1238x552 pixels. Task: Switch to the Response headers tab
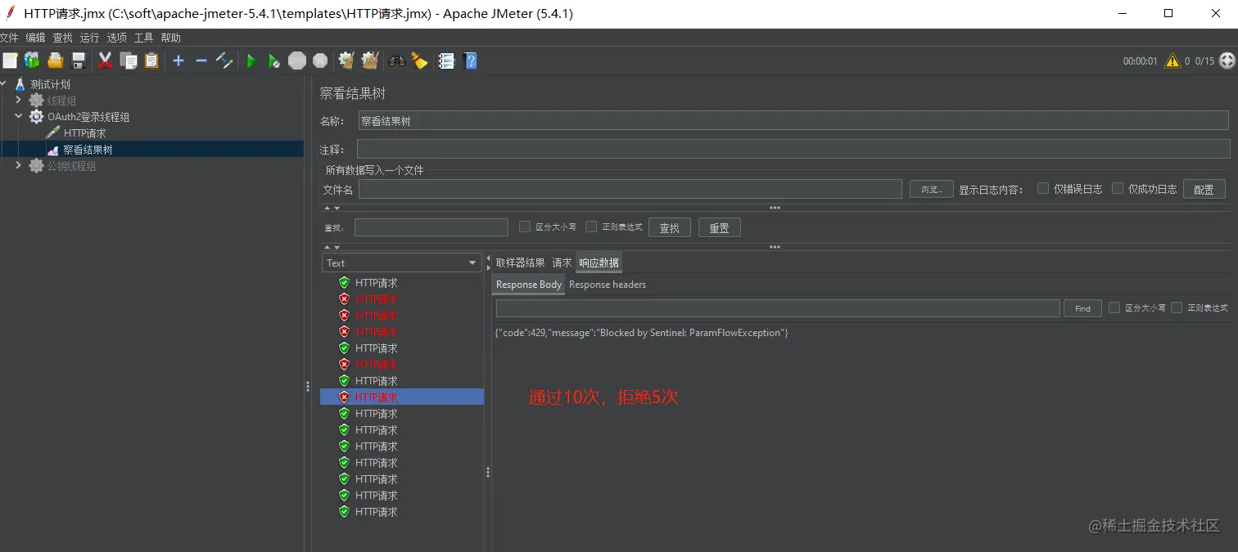coord(608,285)
